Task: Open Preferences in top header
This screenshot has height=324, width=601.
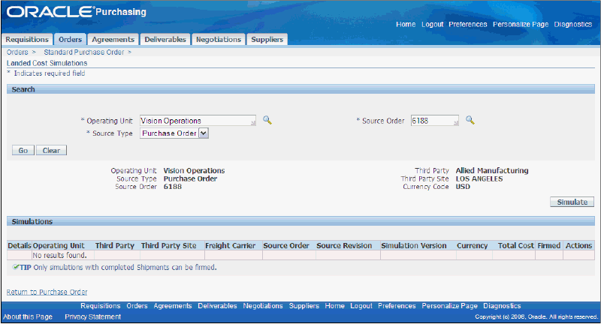Action: pyautogui.click(x=467, y=25)
